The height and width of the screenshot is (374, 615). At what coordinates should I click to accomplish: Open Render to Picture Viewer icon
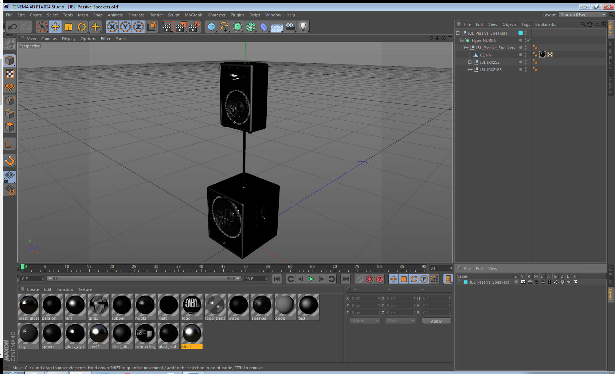(181, 27)
